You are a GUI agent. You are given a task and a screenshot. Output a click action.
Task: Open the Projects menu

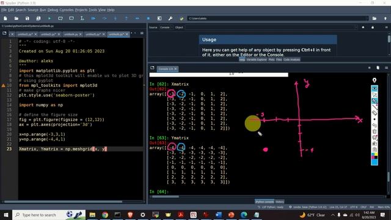tap(81, 10)
